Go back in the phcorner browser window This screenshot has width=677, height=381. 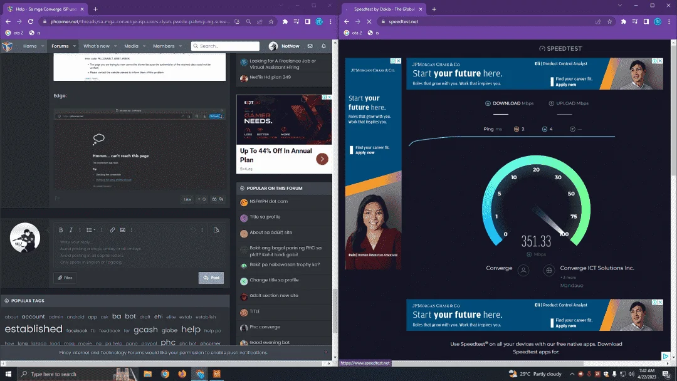click(x=8, y=21)
